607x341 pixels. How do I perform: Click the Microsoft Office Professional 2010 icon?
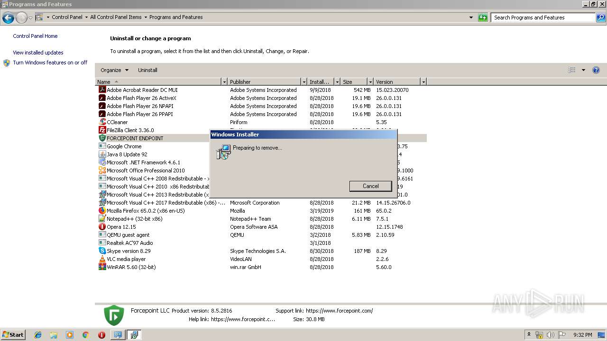[102, 170]
